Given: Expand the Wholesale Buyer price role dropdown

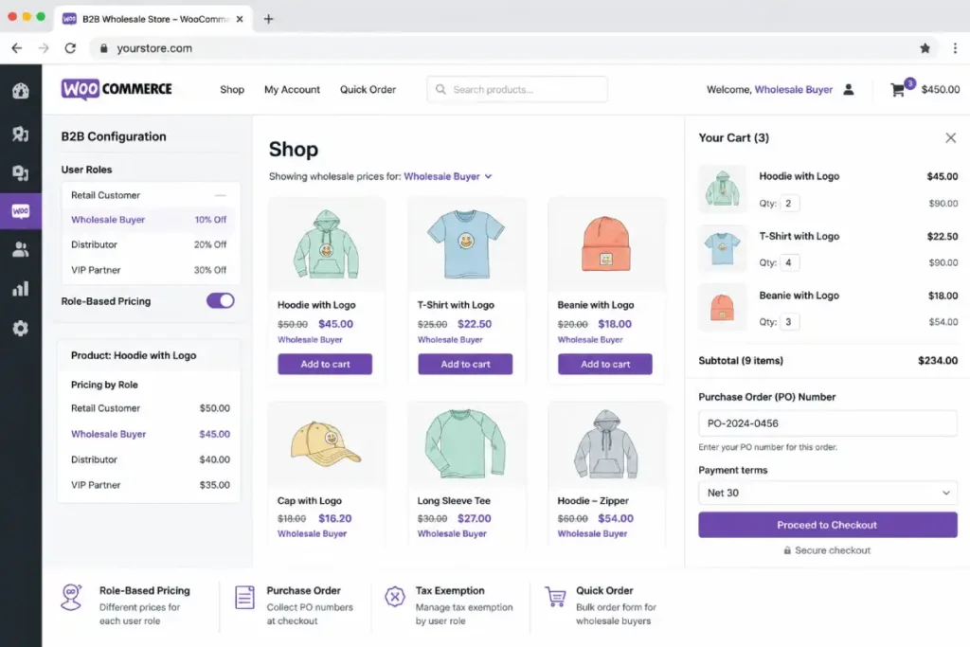Looking at the screenshot, I should pyautogui.click(x=448, y=176).
